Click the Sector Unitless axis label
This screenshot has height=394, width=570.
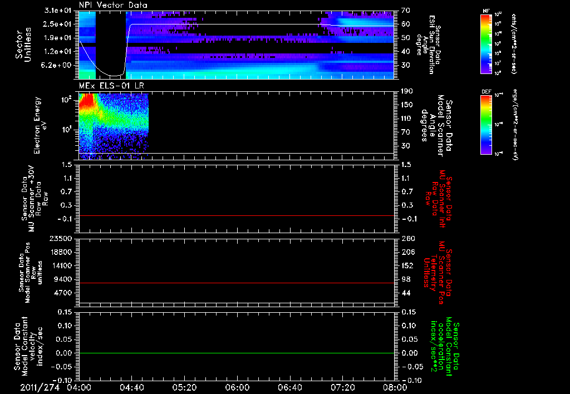point(23,45)
